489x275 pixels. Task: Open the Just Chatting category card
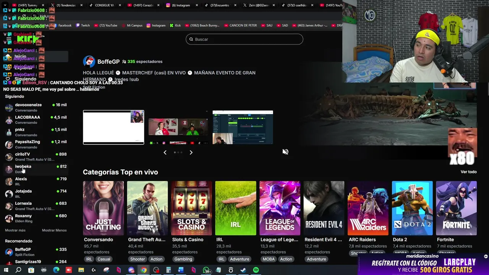[103, 208]
